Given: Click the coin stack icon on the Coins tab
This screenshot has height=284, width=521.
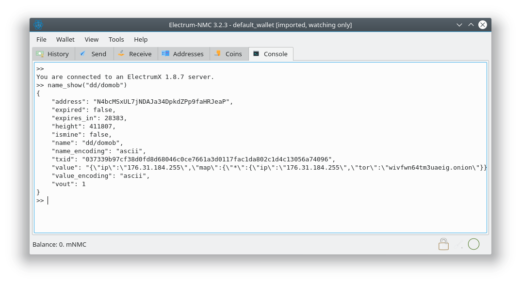Looking at the screenshot, I should [x=218, y=53].
